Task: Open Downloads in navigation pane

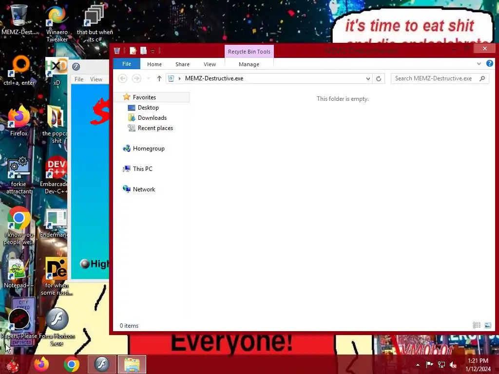Action: 152,118
